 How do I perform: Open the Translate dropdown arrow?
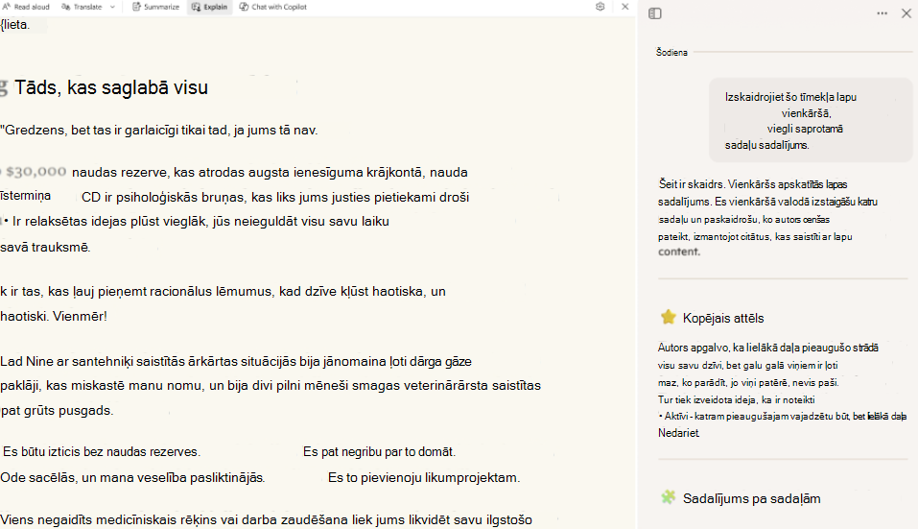(112, 7)
